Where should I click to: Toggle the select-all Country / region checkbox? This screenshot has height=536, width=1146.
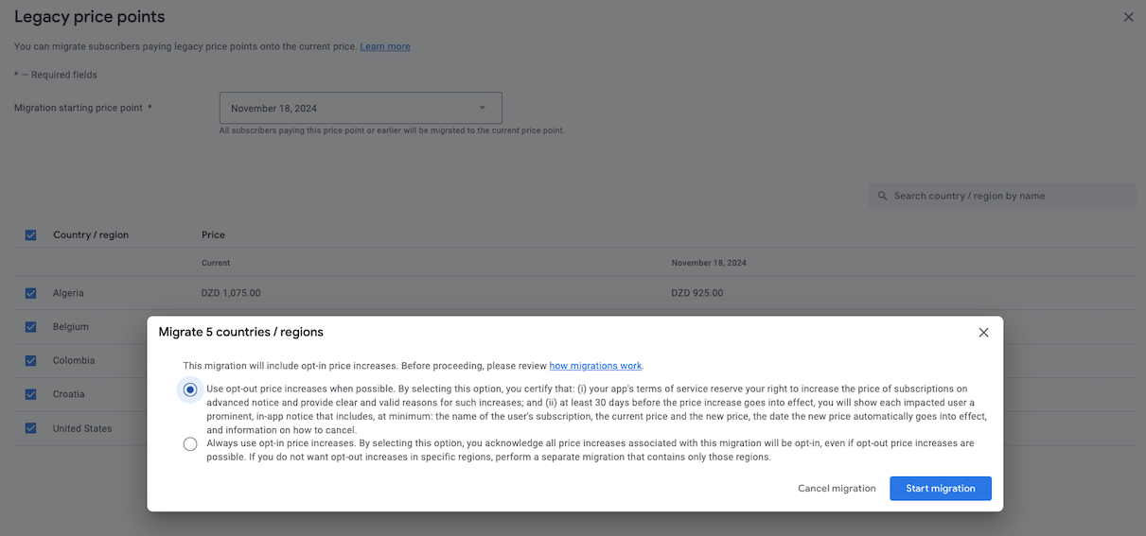[31, 234]
